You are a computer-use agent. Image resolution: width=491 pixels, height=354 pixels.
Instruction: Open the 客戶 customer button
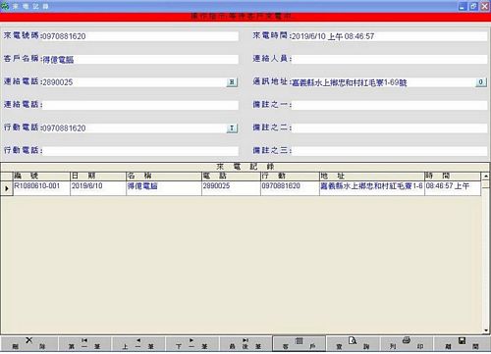pos(300,344)
